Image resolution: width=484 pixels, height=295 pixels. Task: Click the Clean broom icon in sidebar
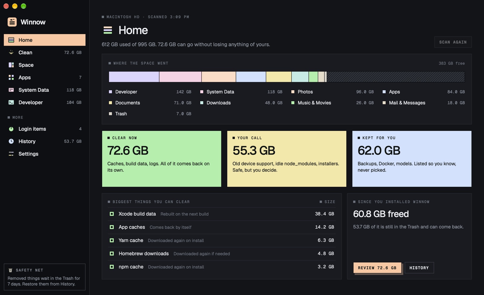point(11,52)
